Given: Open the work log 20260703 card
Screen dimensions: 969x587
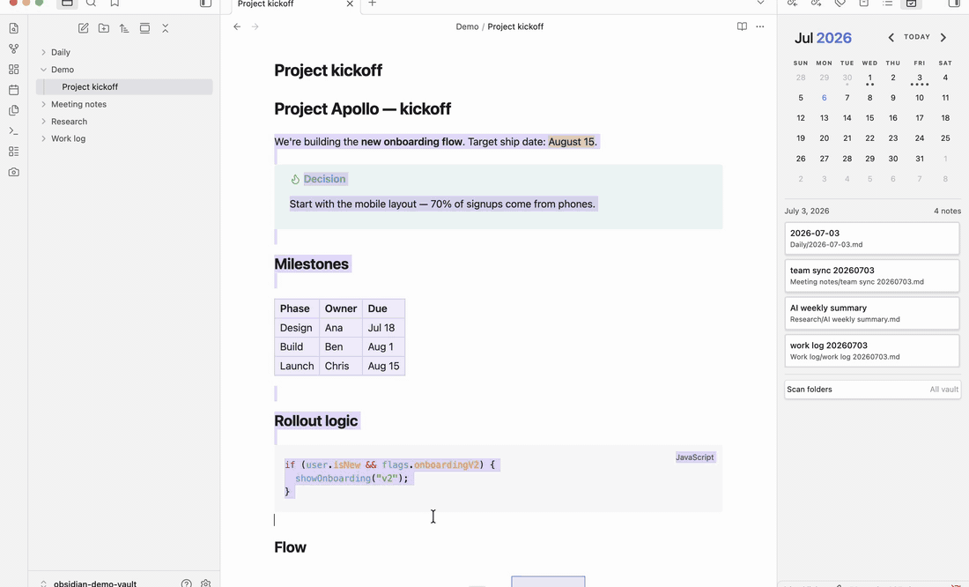Looking at the screenshot, I should coord(872,351).
